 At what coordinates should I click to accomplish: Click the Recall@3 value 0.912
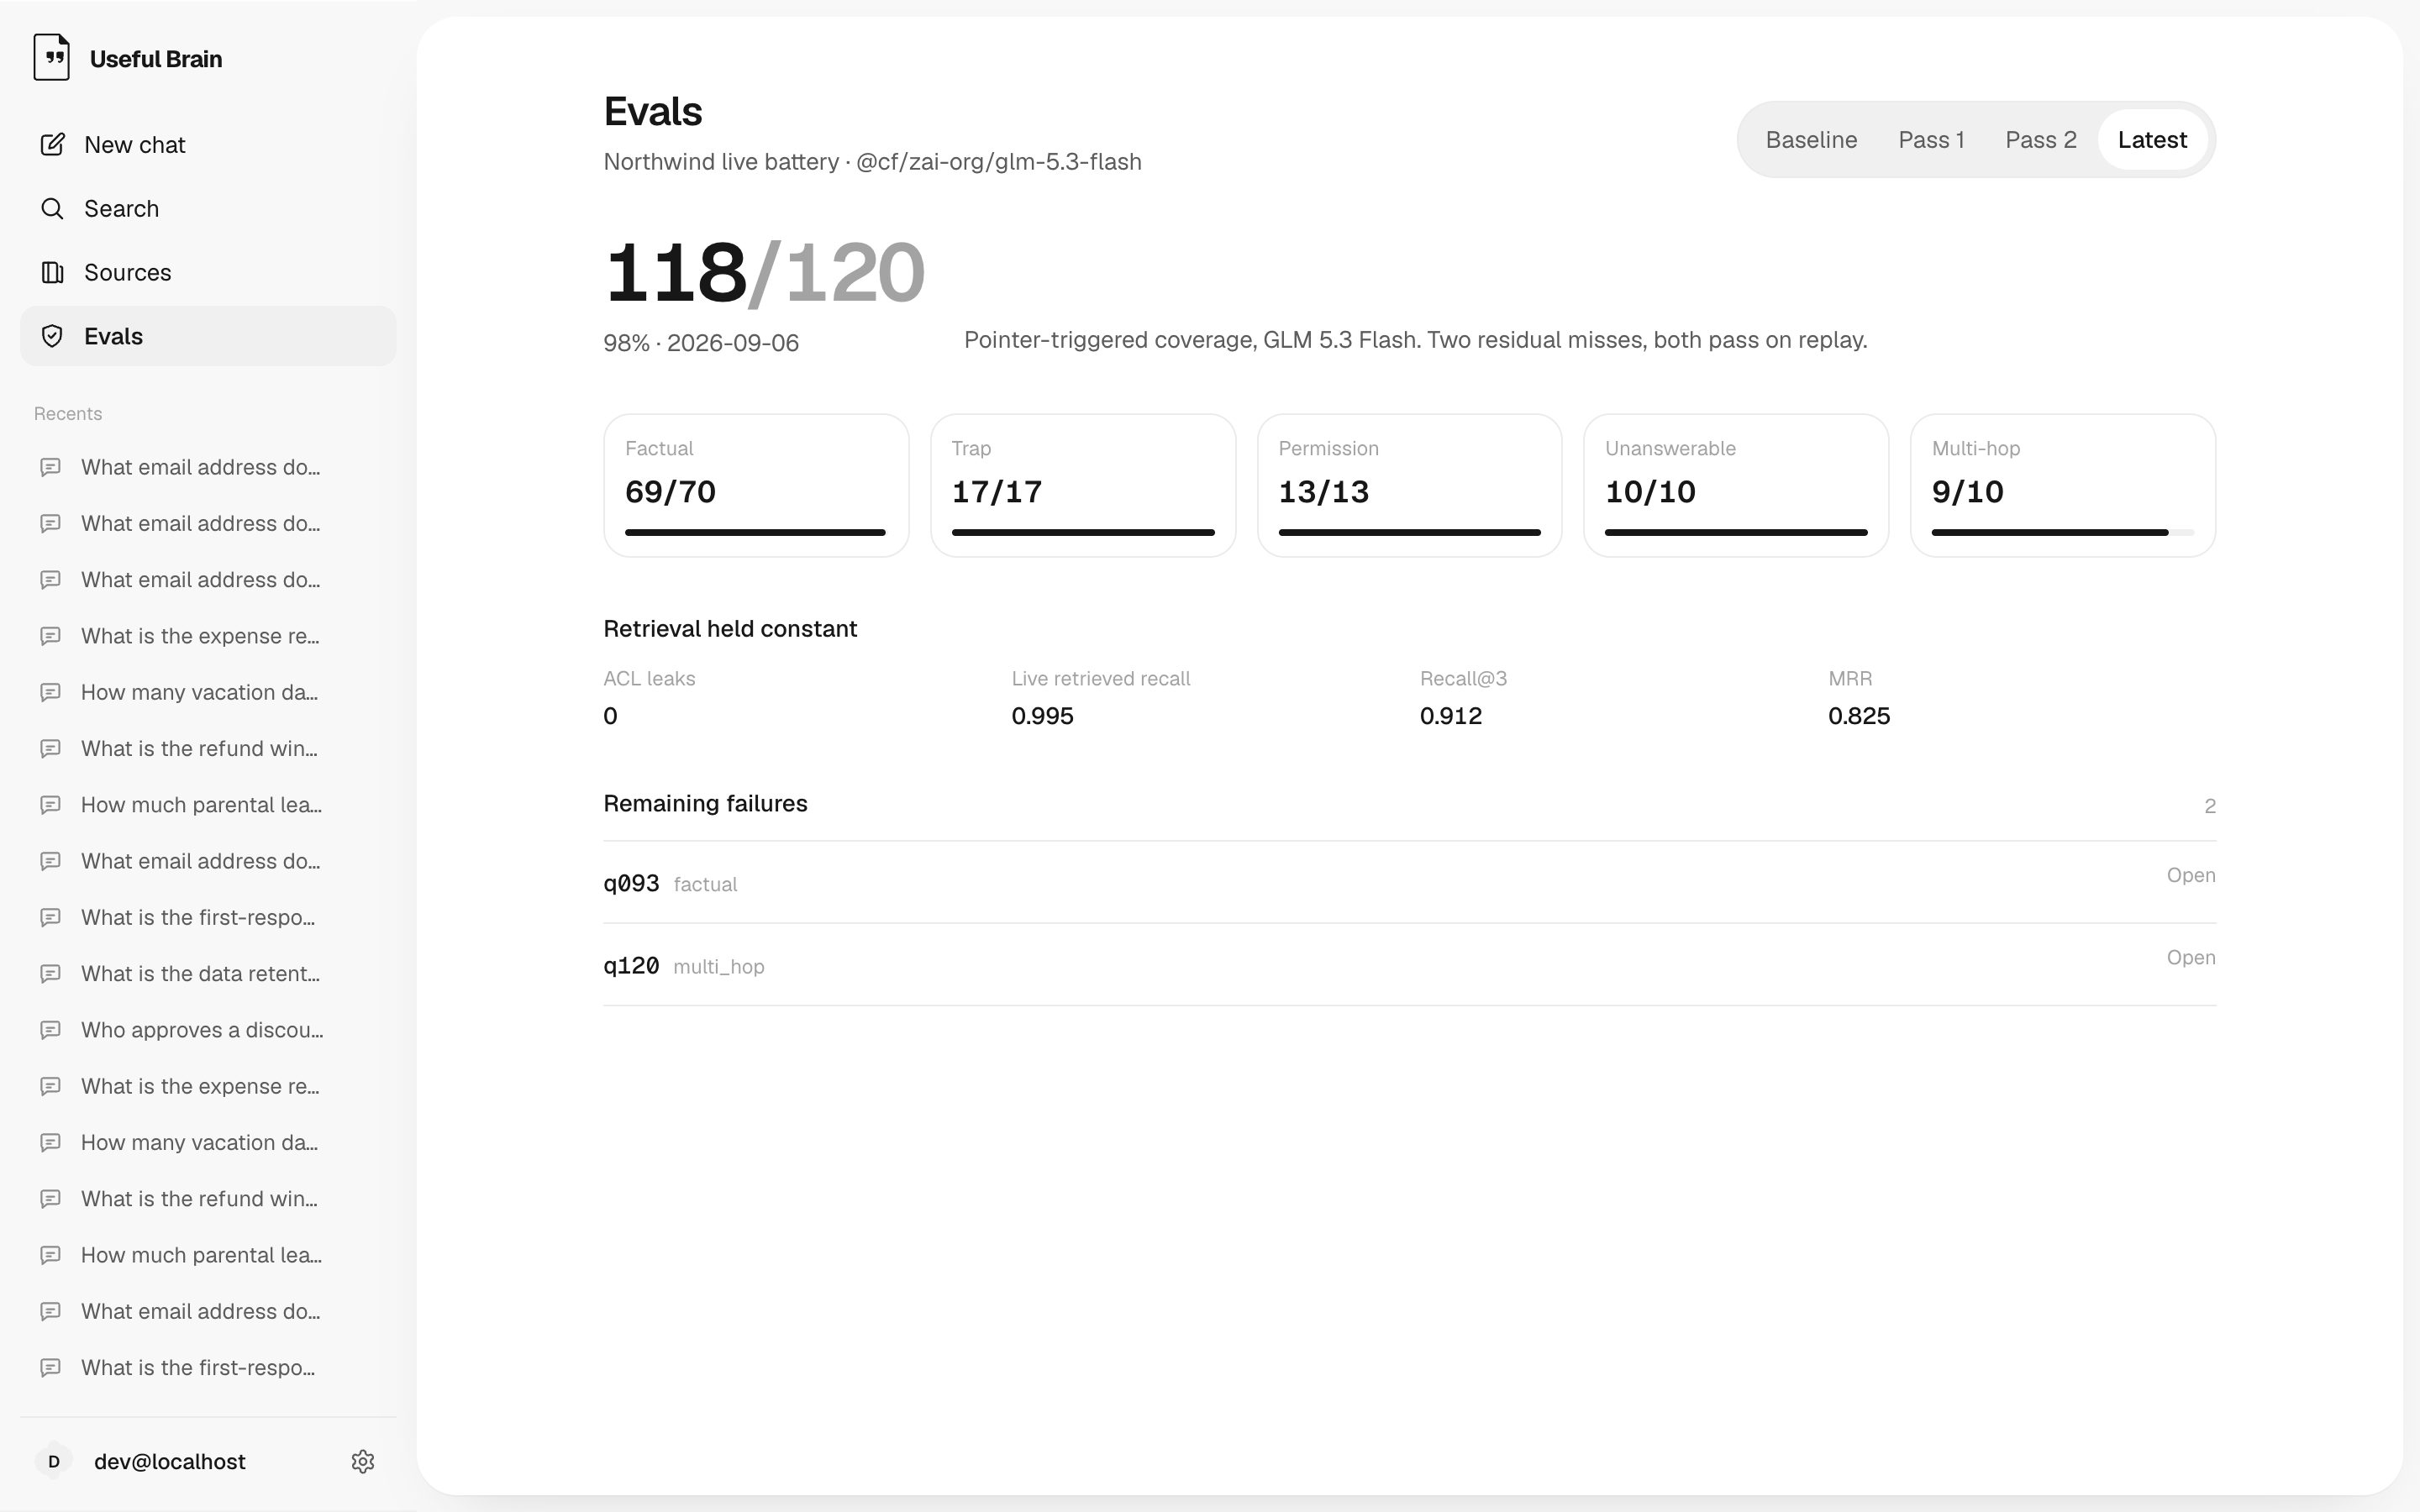pyautogui.click(x=1450, y=716)
